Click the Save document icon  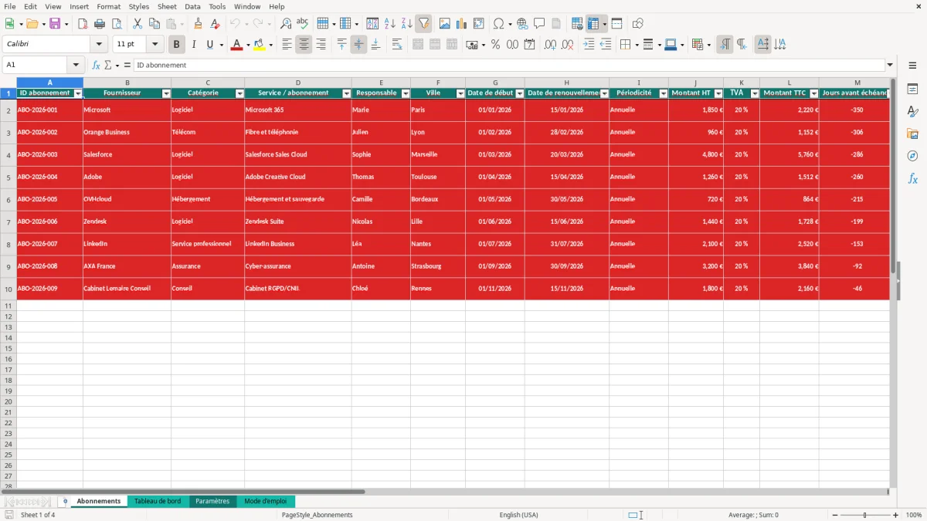click(x=55, y=24)
